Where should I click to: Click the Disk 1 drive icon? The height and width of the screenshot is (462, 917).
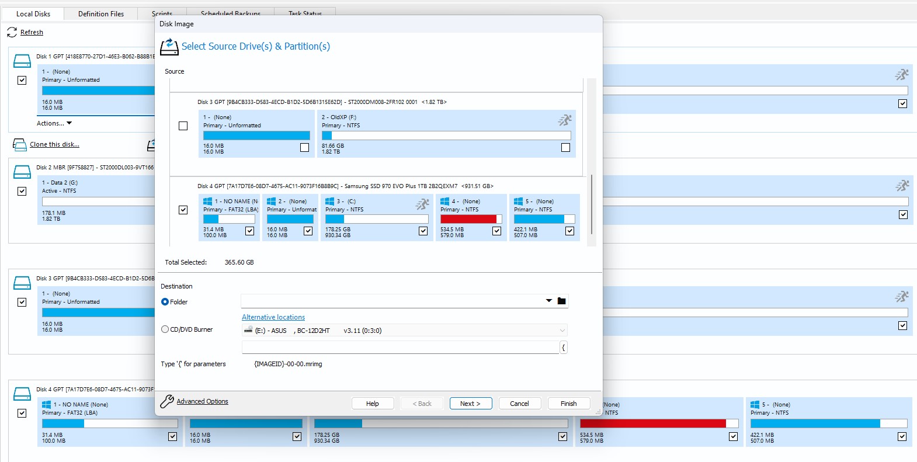click(22, 61)
